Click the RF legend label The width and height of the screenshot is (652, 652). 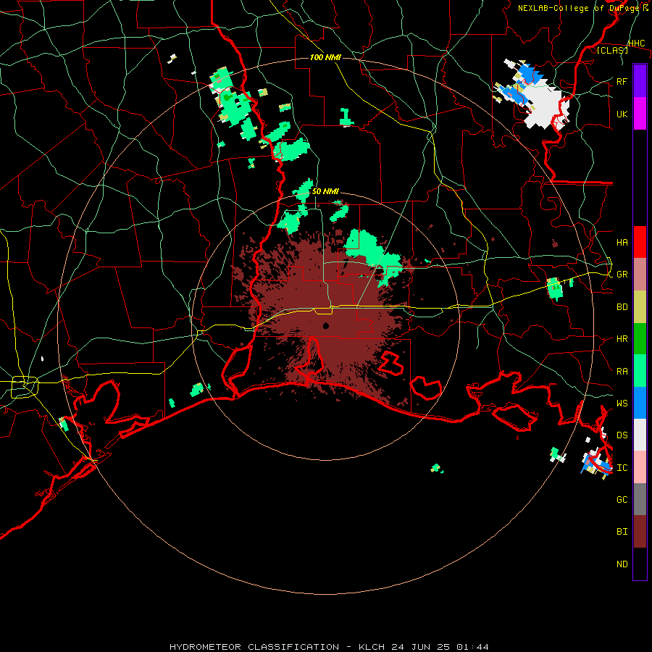pyautogui.click(x=622, y=81)
